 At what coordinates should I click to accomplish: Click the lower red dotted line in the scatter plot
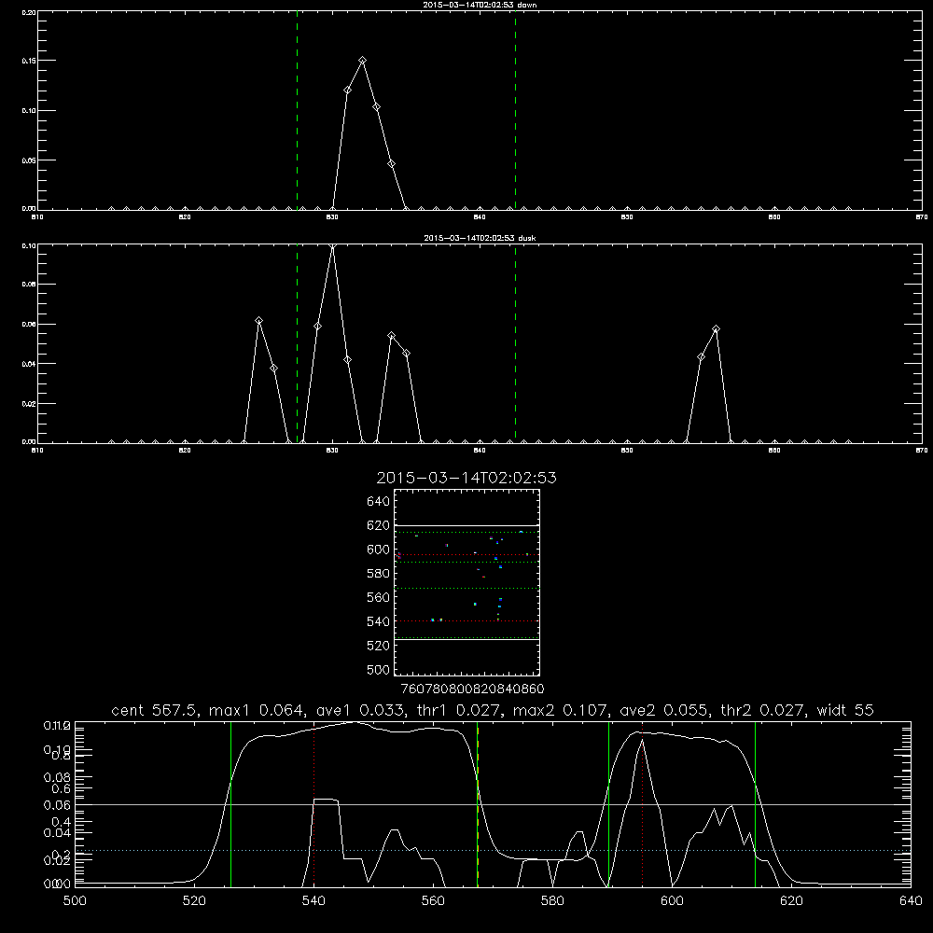[466, 621]
